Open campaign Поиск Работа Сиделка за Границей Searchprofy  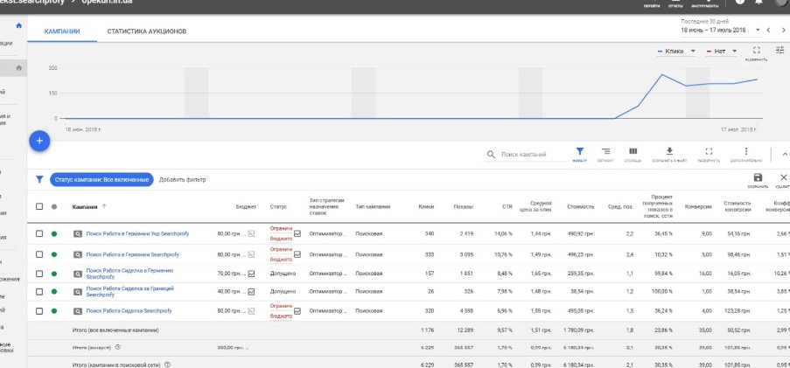[x=130, y=291]
